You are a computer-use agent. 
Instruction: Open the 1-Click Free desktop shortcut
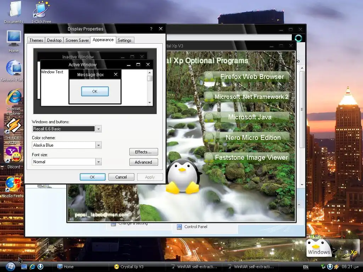(41, 12)
